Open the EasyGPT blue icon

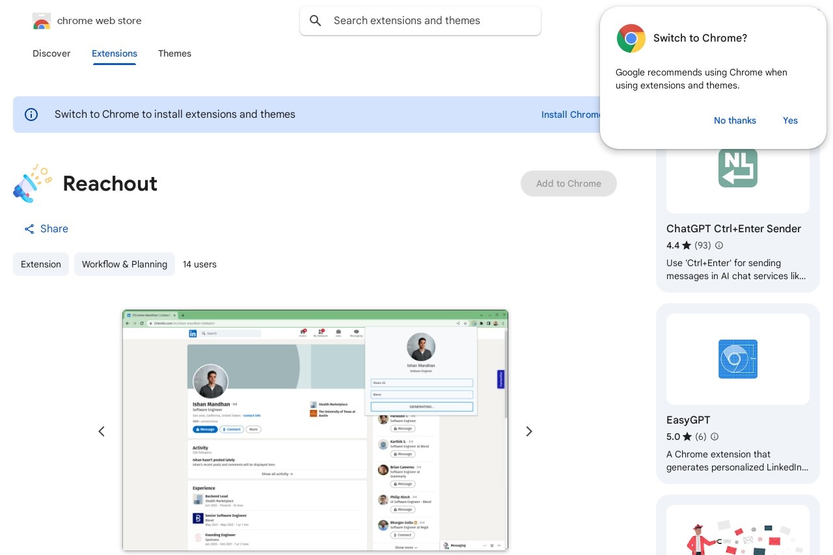click(x=738, y=359)
